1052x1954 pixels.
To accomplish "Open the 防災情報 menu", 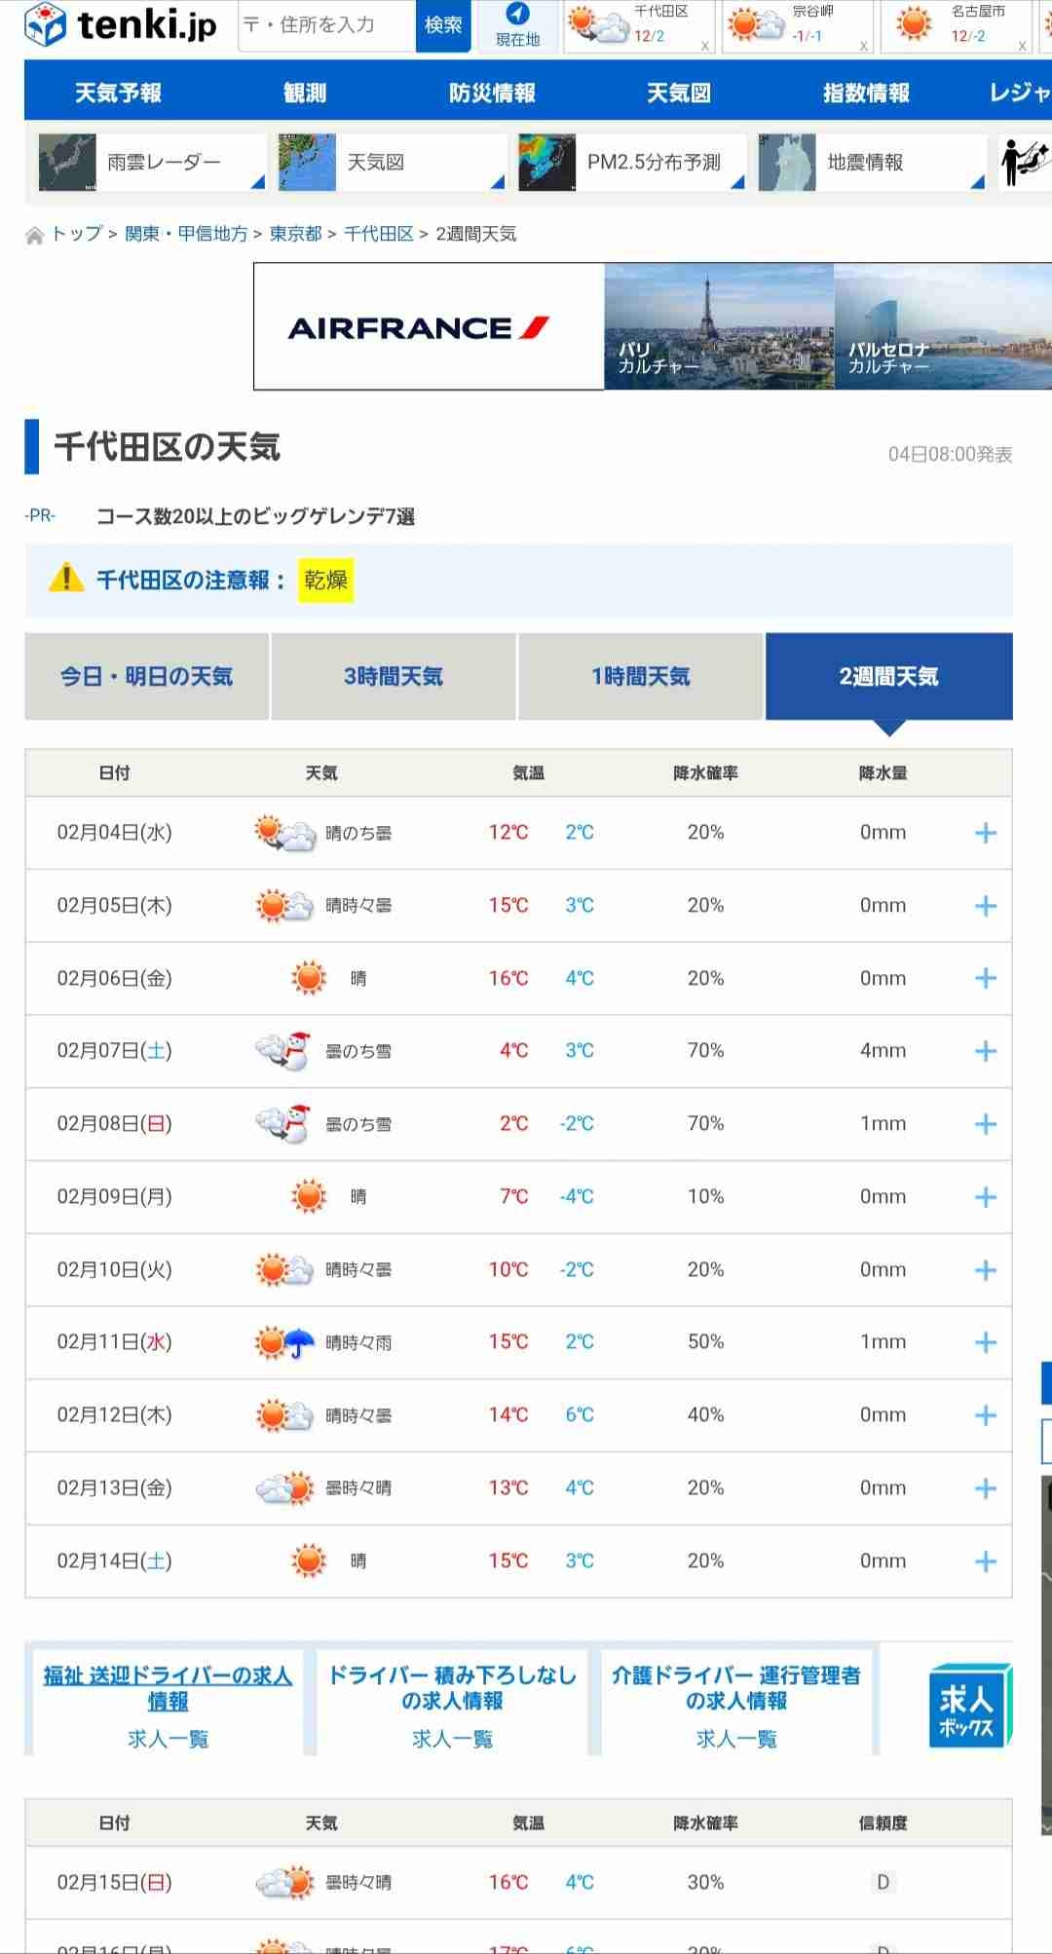I will pos(492,93).
